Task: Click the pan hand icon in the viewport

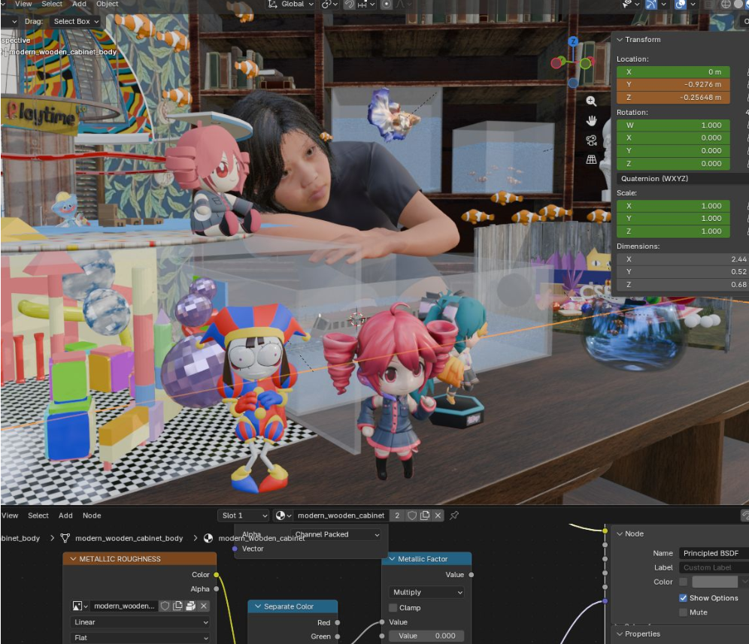Action: (591, 120)
